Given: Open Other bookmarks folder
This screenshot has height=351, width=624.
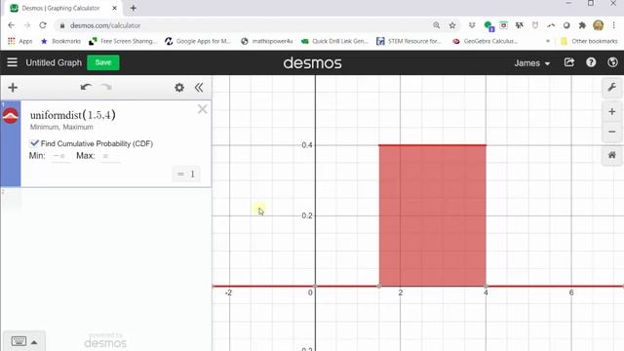Looking at the screenshot, I should [589, 41].
